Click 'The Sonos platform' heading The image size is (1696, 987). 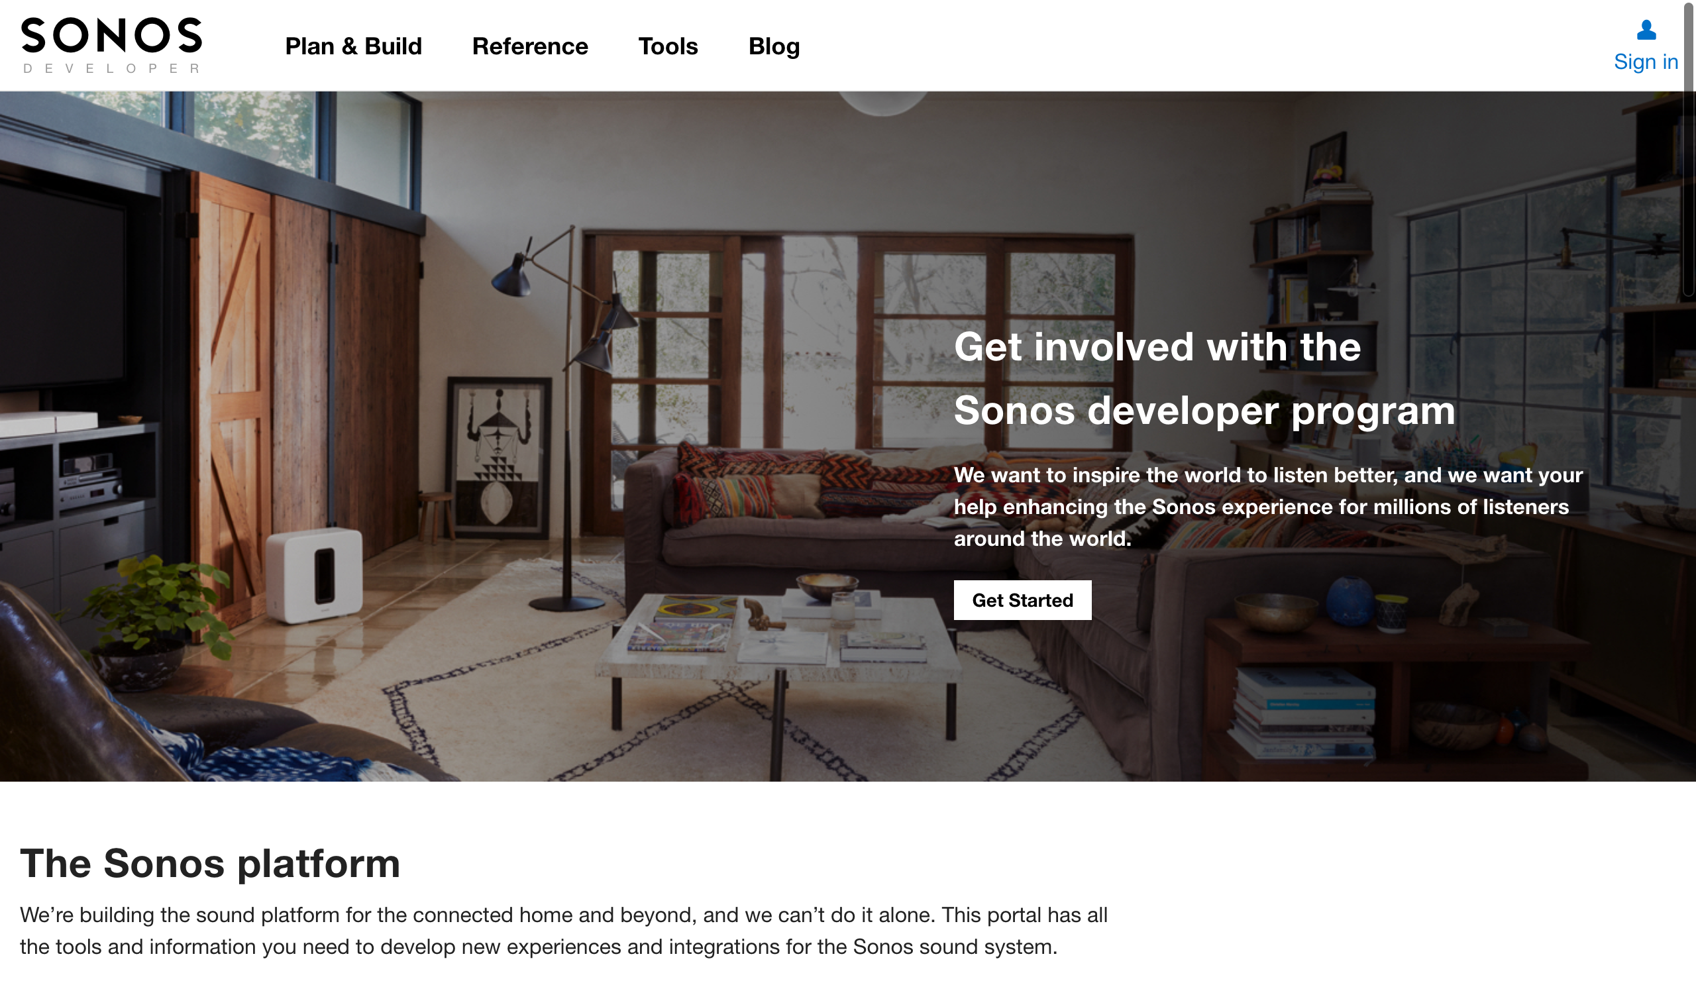[210, 863]
